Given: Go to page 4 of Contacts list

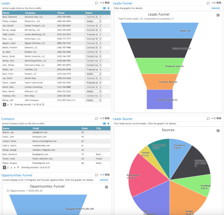Looking at the screenshot, I should pos(15,168).
